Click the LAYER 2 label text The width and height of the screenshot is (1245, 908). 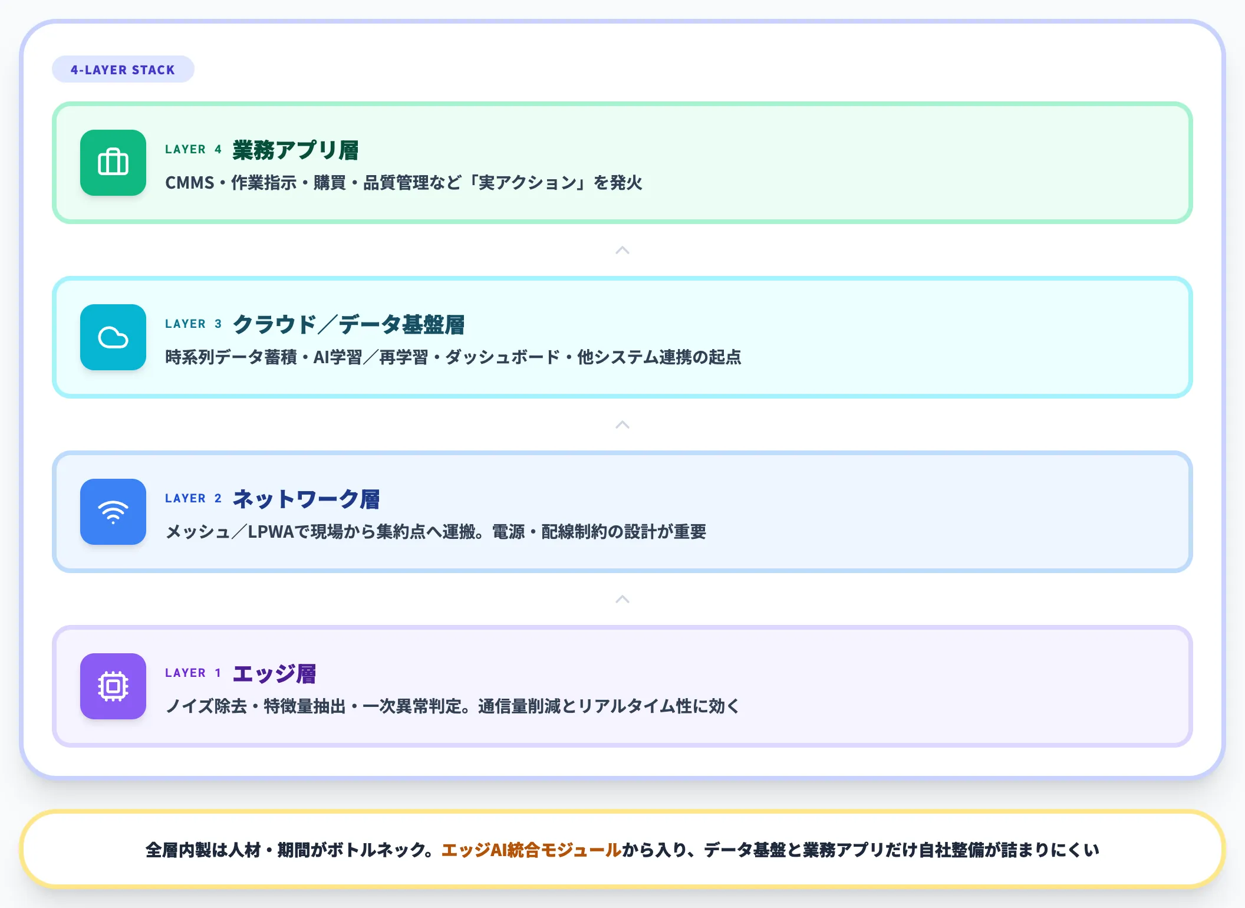[x=192, y=498]
